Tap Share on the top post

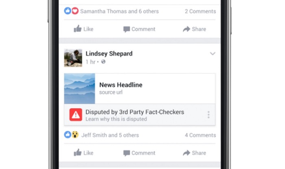click(x=194, y=29)
